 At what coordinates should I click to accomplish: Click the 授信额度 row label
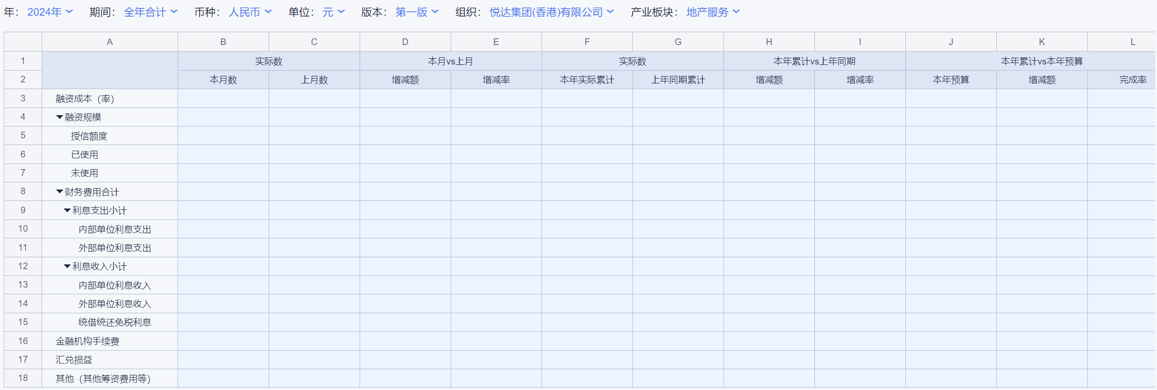[89, 136]
